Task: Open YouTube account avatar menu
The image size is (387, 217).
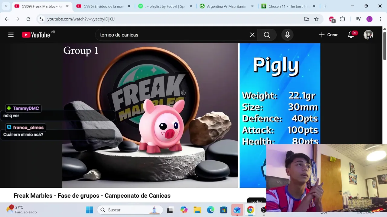Action: coord(368,35)
